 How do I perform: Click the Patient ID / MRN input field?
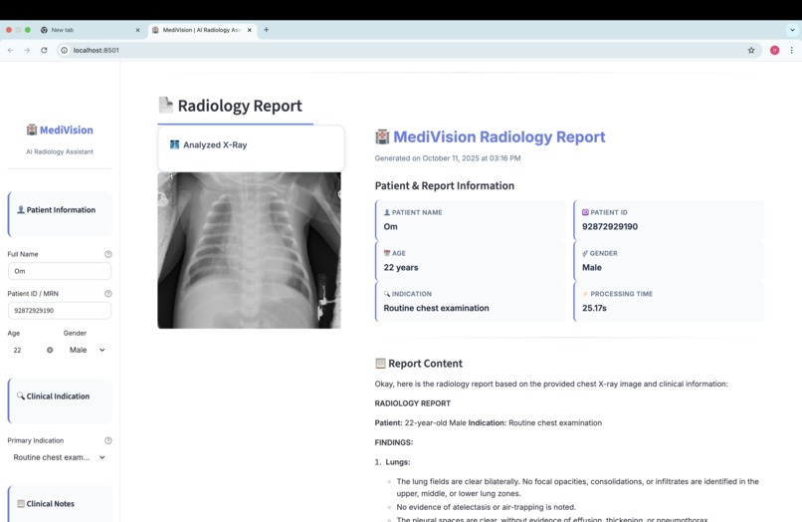60,311
